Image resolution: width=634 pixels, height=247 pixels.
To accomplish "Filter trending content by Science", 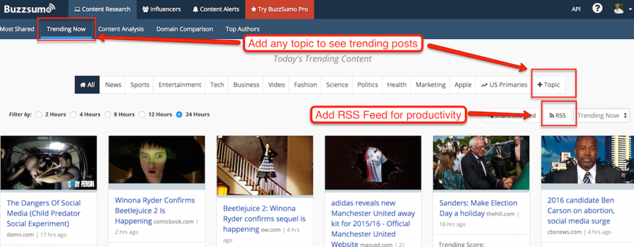I will coord(337,85).
